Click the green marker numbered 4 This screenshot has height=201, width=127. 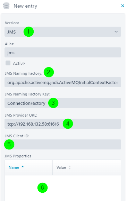pyautogui.click(x=68, y=124)
